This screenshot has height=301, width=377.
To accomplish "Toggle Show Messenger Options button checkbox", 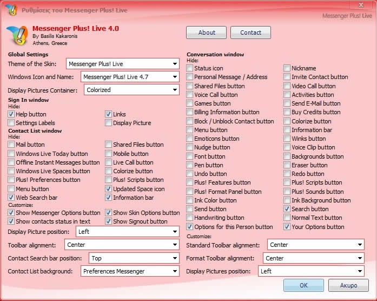I will pyautogui.click(x=11, y=212).
